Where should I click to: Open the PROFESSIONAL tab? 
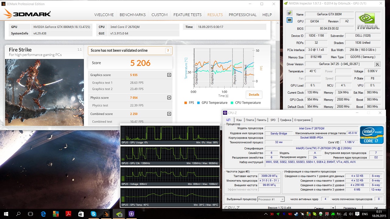[243, 15]
